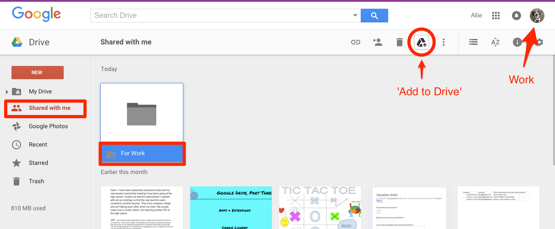
Task: Click the My Drive folder icon
Action: (16, 91)
